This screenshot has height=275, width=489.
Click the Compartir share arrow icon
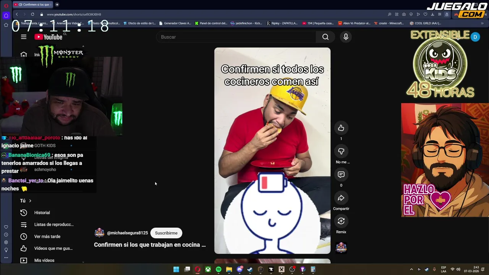[x=341, y=198]
